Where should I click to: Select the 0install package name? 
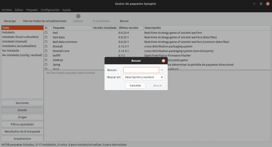[58, 46]
